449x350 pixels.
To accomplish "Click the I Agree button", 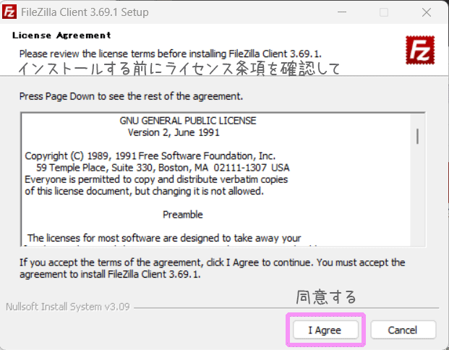I will tap(325, 330).
